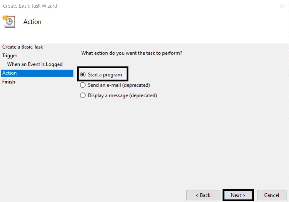Open the Trigger step in sidebar
This screenshot has height=202, width=289.
10,56
